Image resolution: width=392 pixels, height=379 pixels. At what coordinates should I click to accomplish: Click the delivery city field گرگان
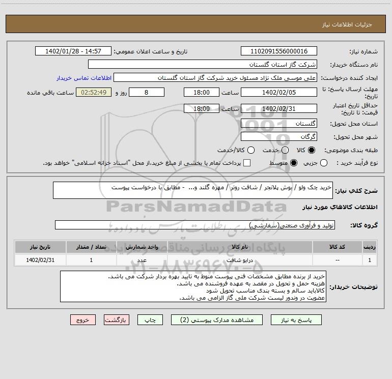pos(279,136)
